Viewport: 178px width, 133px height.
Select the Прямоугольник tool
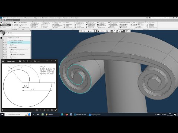24,27
